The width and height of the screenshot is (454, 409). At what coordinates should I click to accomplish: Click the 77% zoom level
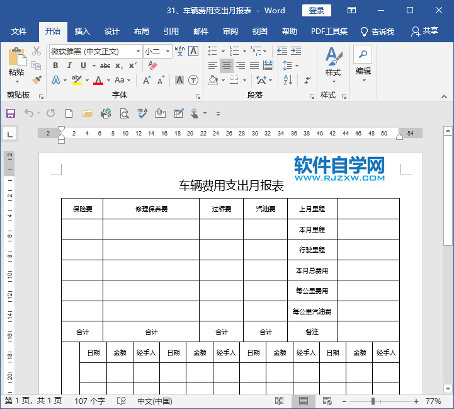point(433,401)
